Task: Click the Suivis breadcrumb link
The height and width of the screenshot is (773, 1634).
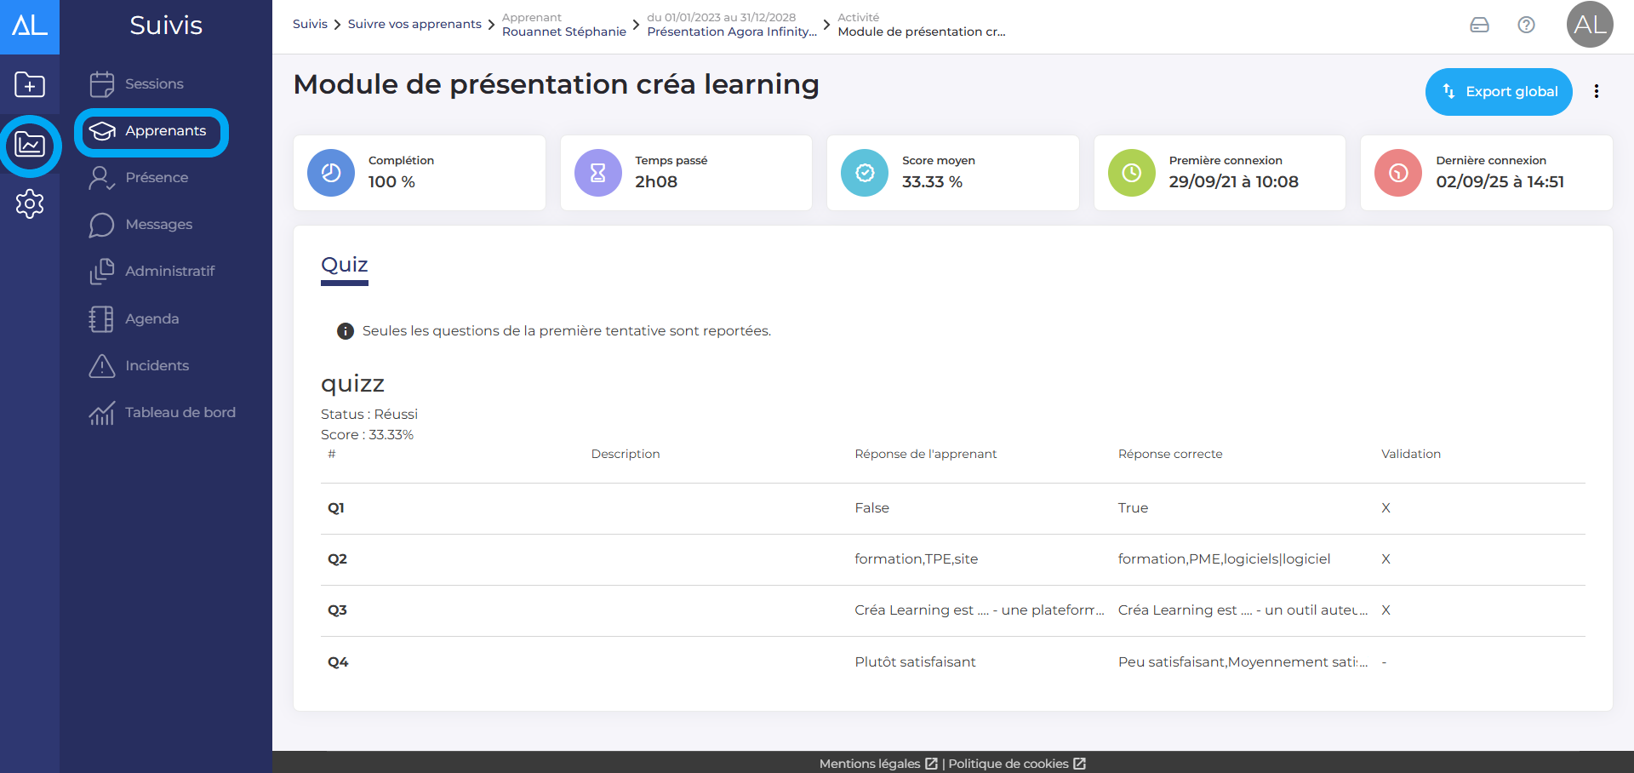Action: point(310,24)
